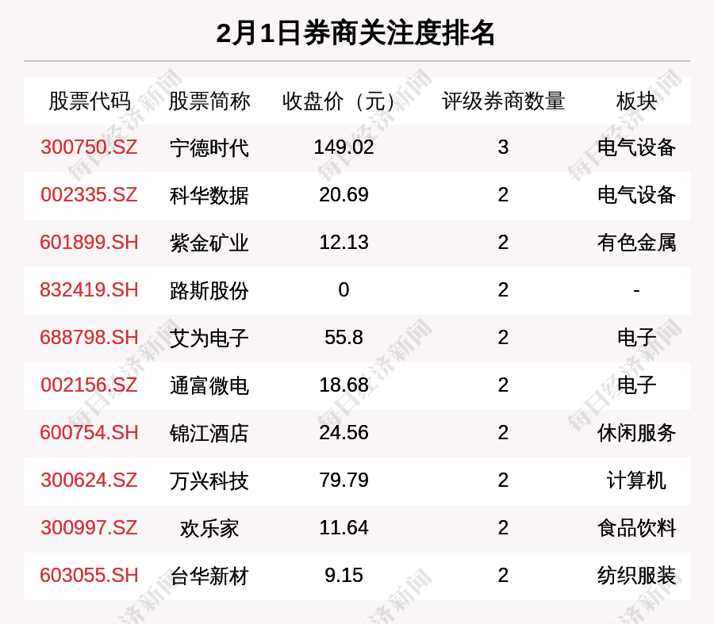714x624 pixels.
Task: Select stock name 锦江酒店
Action: click(x=209, y=433)
